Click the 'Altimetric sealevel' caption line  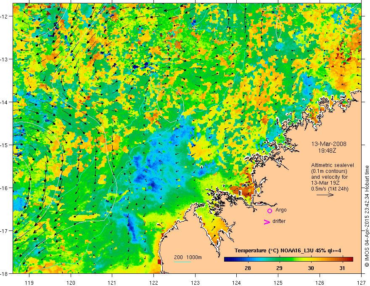[333, 165]
